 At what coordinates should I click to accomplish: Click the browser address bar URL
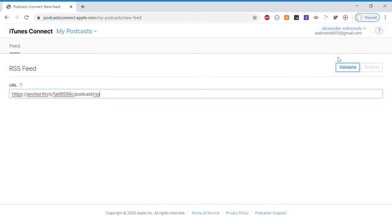click(x=92, y=18)
